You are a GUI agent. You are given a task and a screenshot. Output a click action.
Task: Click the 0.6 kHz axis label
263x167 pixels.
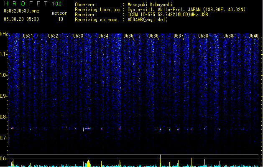point(4,159)
